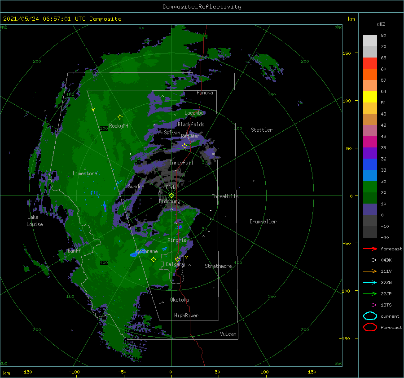Click the Blackfalds city label

[x=191, y=125]
